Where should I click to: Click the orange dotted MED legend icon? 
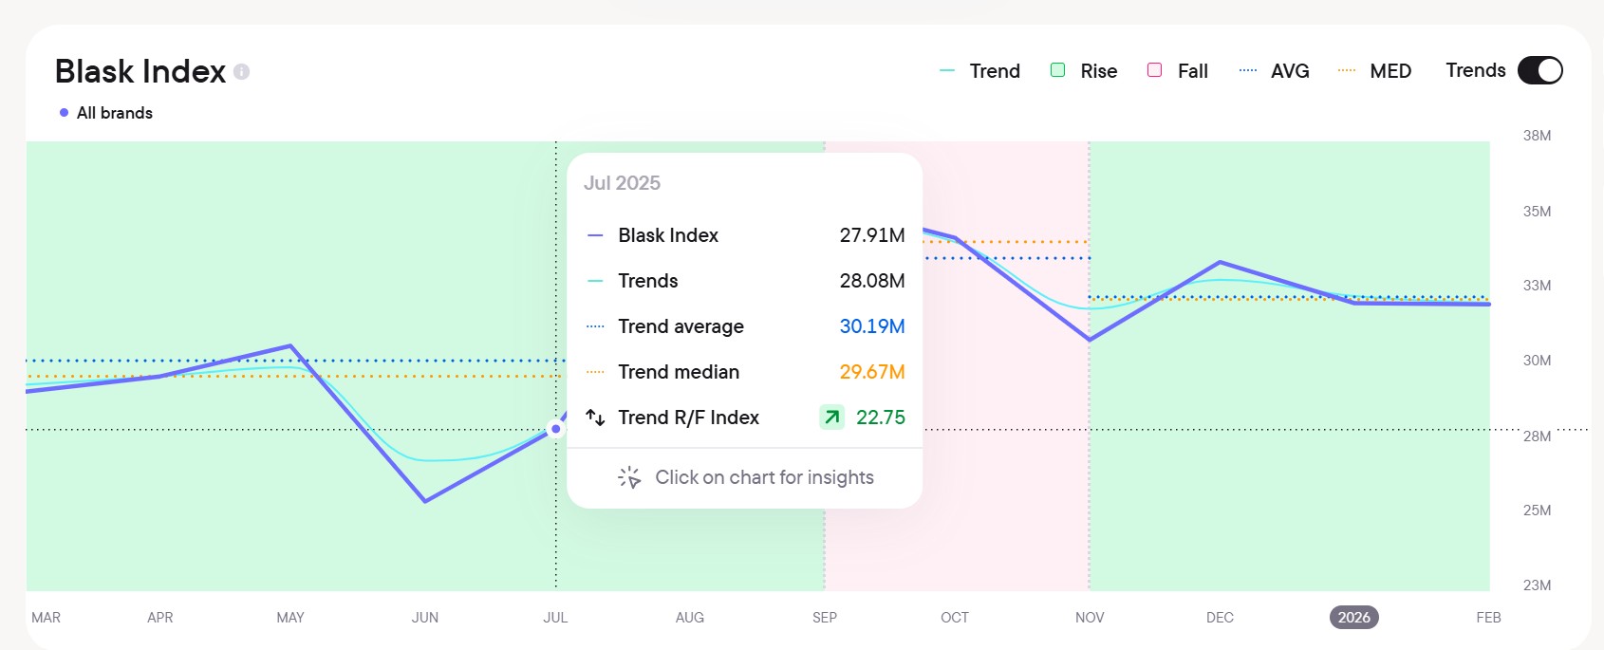coord(1346,70)
